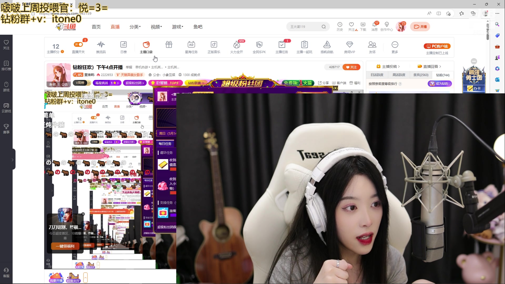The width and height of the screenshot is (505, 284).
Task: Click the 客户端 link under the room title
Action: [x=339, y=83]
